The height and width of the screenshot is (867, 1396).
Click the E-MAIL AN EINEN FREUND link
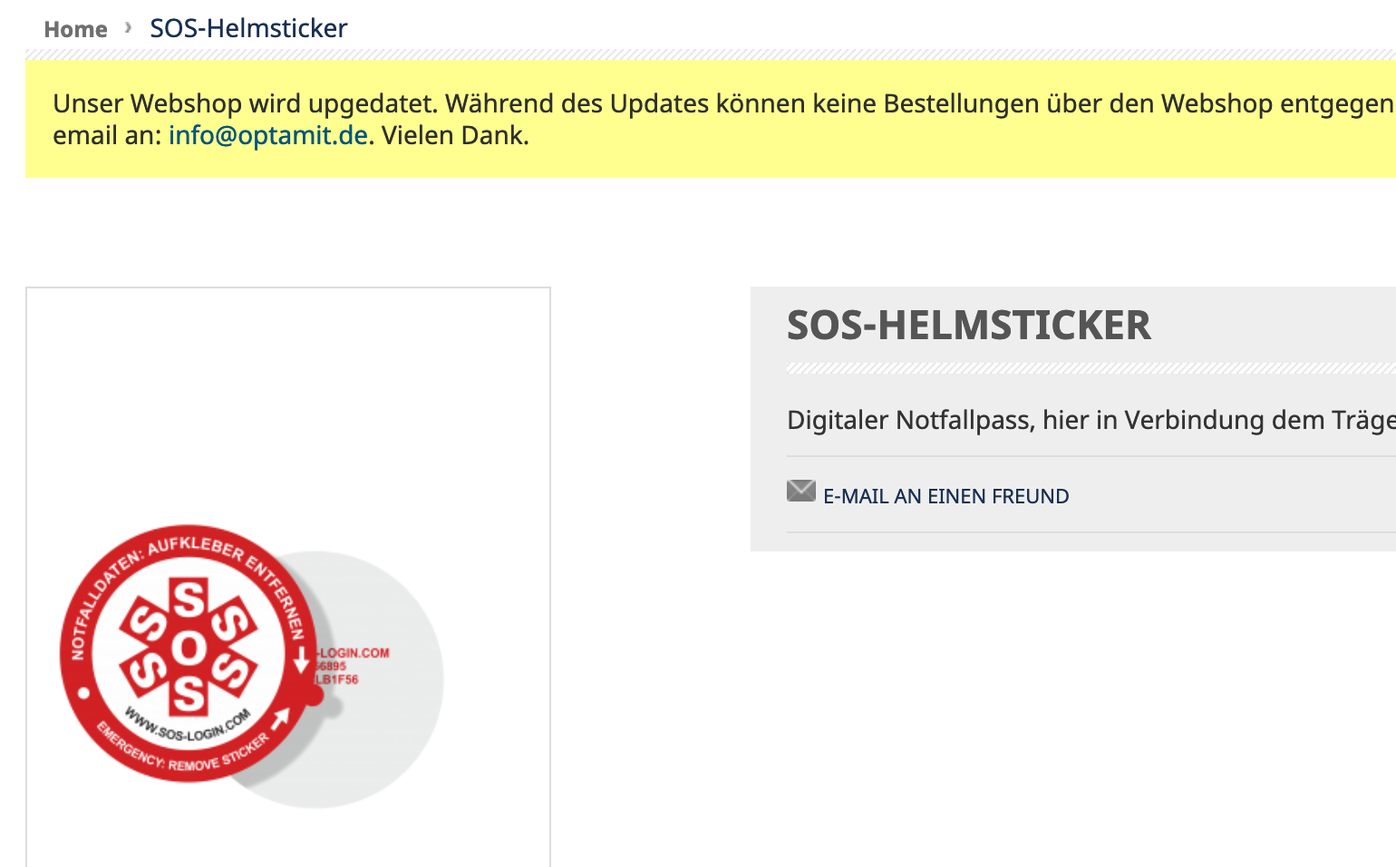click(x=945, y=496)
